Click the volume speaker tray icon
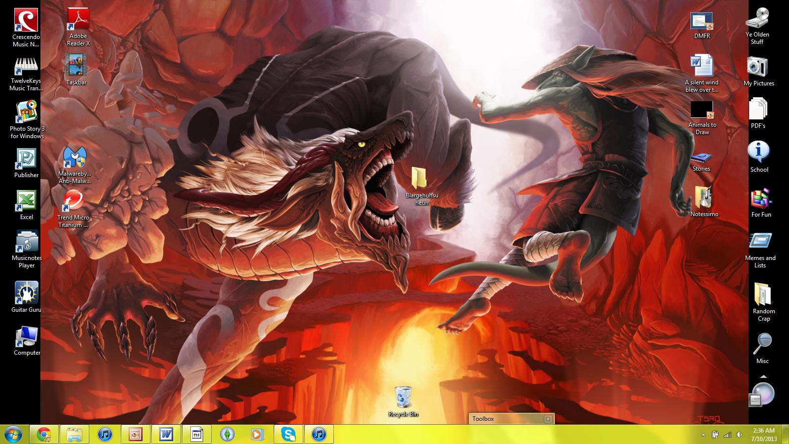The height and width of the screenshot is (444, 789). click(x=739, y=435)
